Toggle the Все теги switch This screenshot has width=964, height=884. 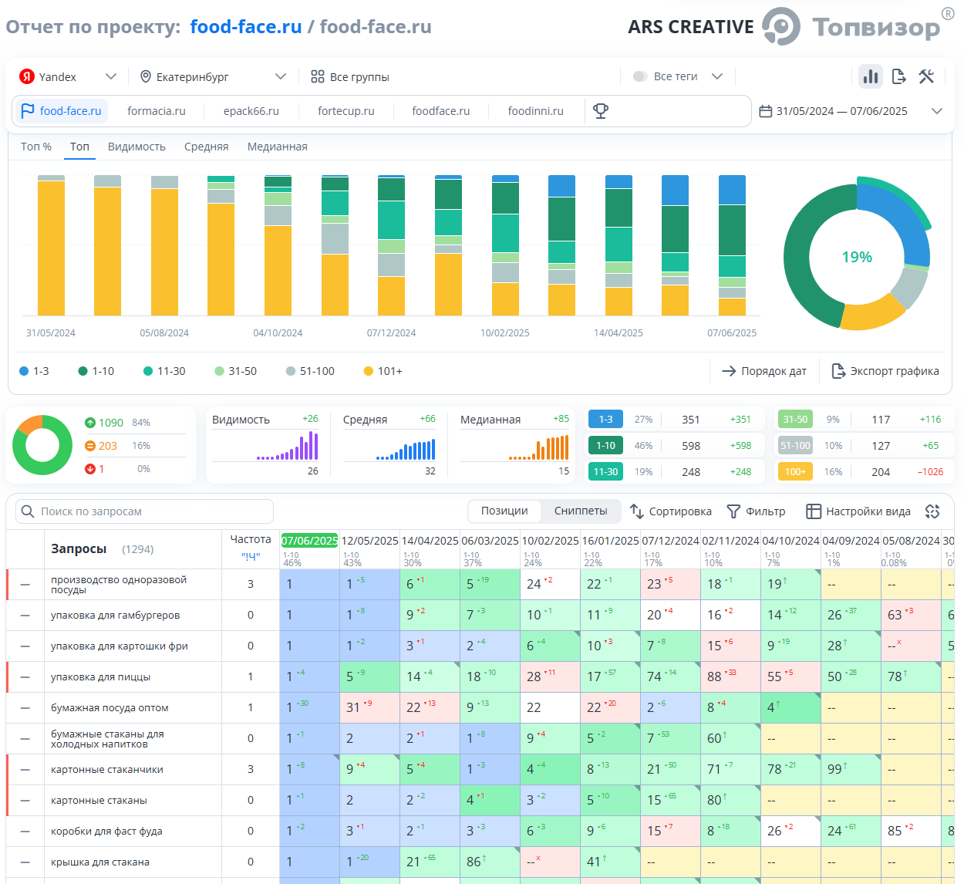[639, 76]
